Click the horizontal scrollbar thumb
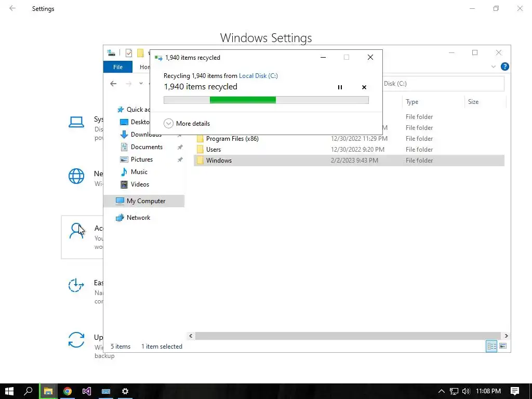 (348, 336)
